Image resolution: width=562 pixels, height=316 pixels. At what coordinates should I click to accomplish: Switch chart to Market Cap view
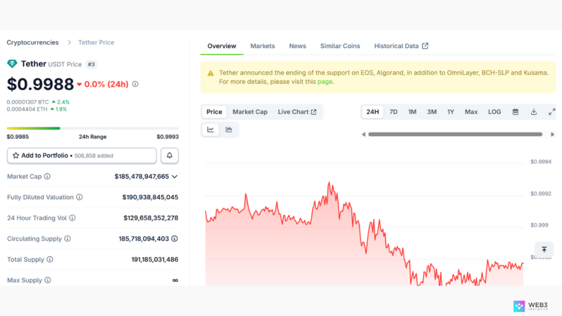pos(250,112)
